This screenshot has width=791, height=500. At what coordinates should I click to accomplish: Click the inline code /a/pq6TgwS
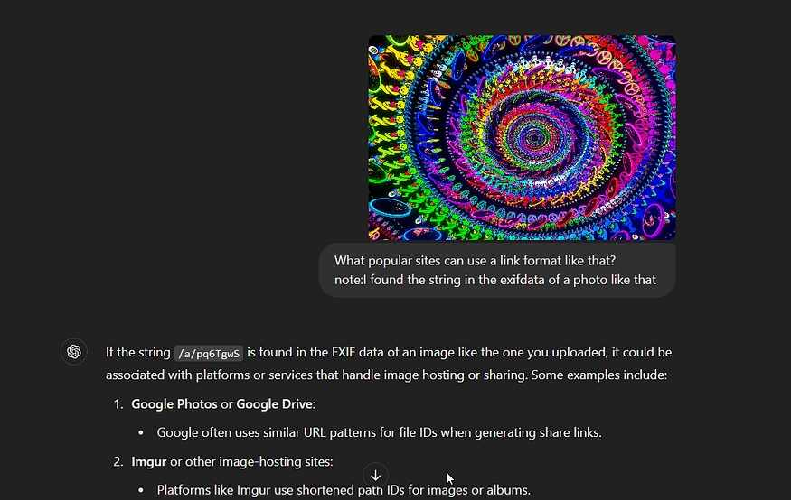(x=209, y=353)
